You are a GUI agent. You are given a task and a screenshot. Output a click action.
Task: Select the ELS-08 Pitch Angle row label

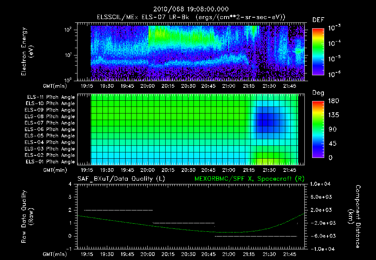[50, 116]
